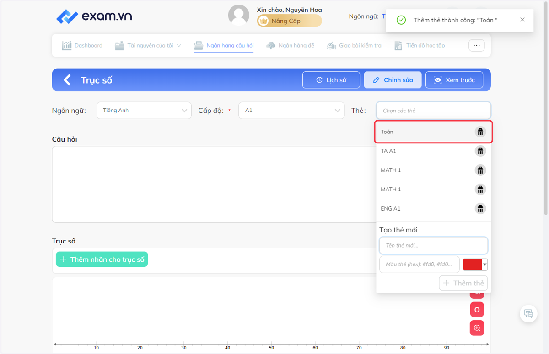Click Xem trước preview button
The width and height of the screenshot is (549, 354).
(455, 80)
